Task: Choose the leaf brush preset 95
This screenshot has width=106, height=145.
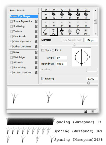Action: tap(70, 32)
